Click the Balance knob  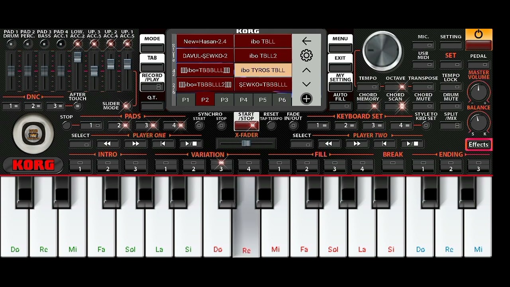click(479, 122)
